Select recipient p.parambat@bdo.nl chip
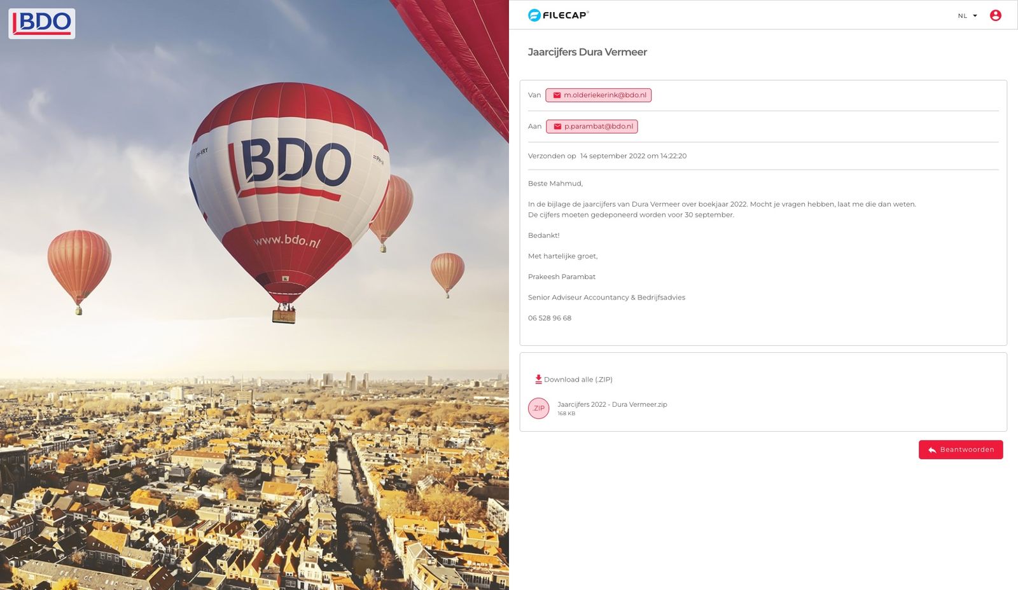Viewport: 1018px width, 590px height. 592,127
